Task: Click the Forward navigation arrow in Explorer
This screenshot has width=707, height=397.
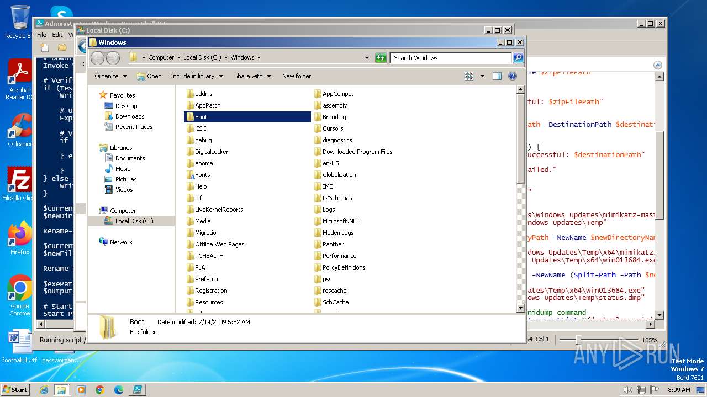Action: click(113, 58)
